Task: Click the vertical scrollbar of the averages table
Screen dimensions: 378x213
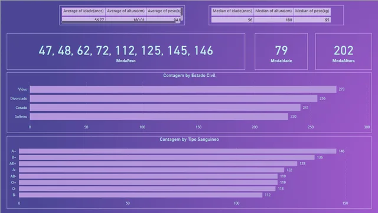Action: click(181, 11)
